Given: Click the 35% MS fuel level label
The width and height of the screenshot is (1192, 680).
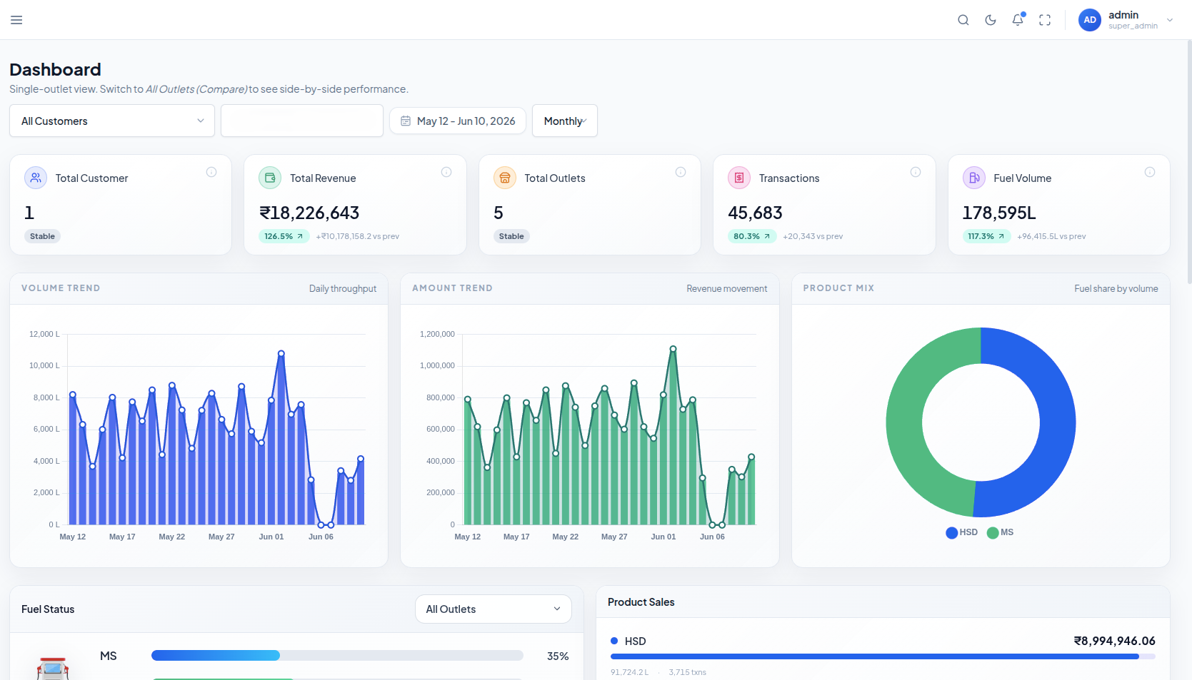Looking at the screenshot, I should (558, 656).
